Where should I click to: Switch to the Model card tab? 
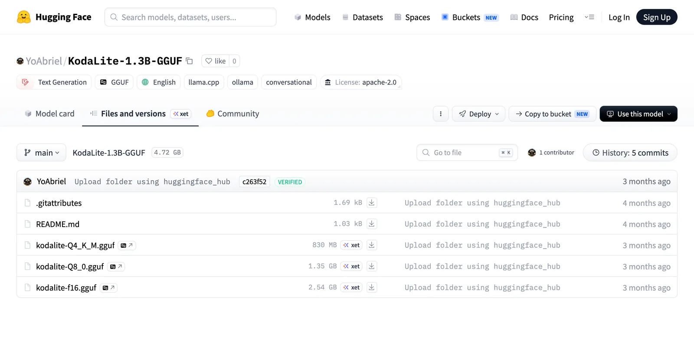tap(49, 114)
